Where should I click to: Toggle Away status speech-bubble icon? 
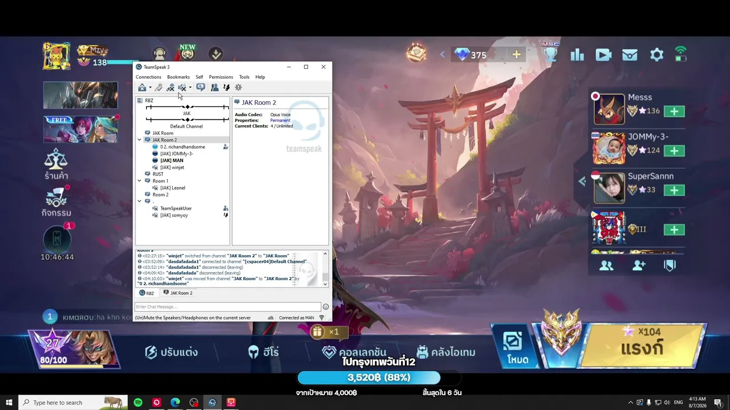click(x=201, y=88)
